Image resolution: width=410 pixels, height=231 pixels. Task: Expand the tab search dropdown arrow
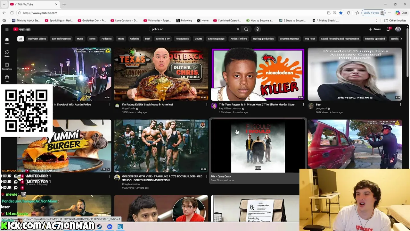click(x=4, y=4)
